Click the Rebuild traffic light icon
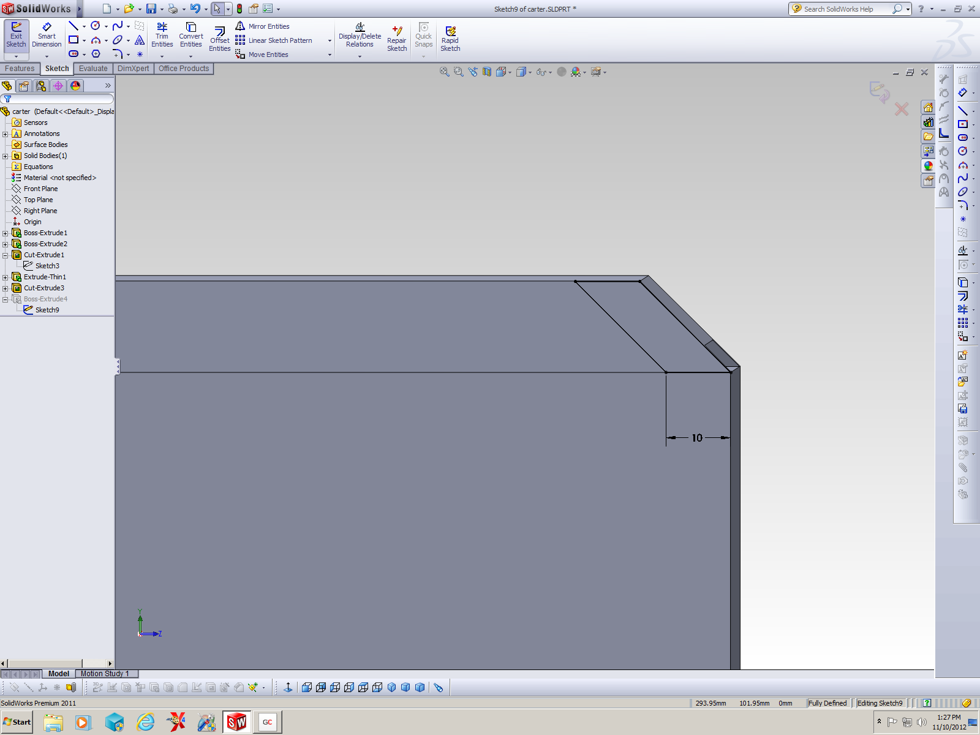This screenshot has height=735, width=980. click(x=239, y=9)
